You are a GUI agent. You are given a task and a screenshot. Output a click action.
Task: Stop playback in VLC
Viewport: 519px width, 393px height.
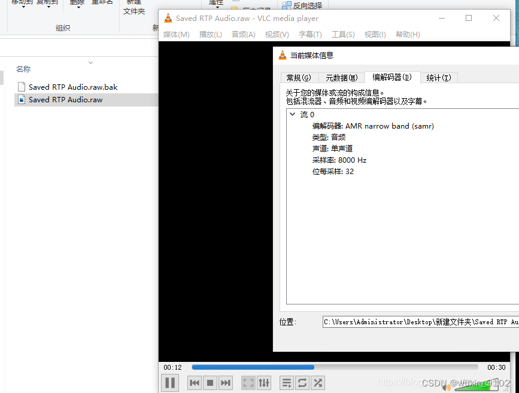[210, 383]
